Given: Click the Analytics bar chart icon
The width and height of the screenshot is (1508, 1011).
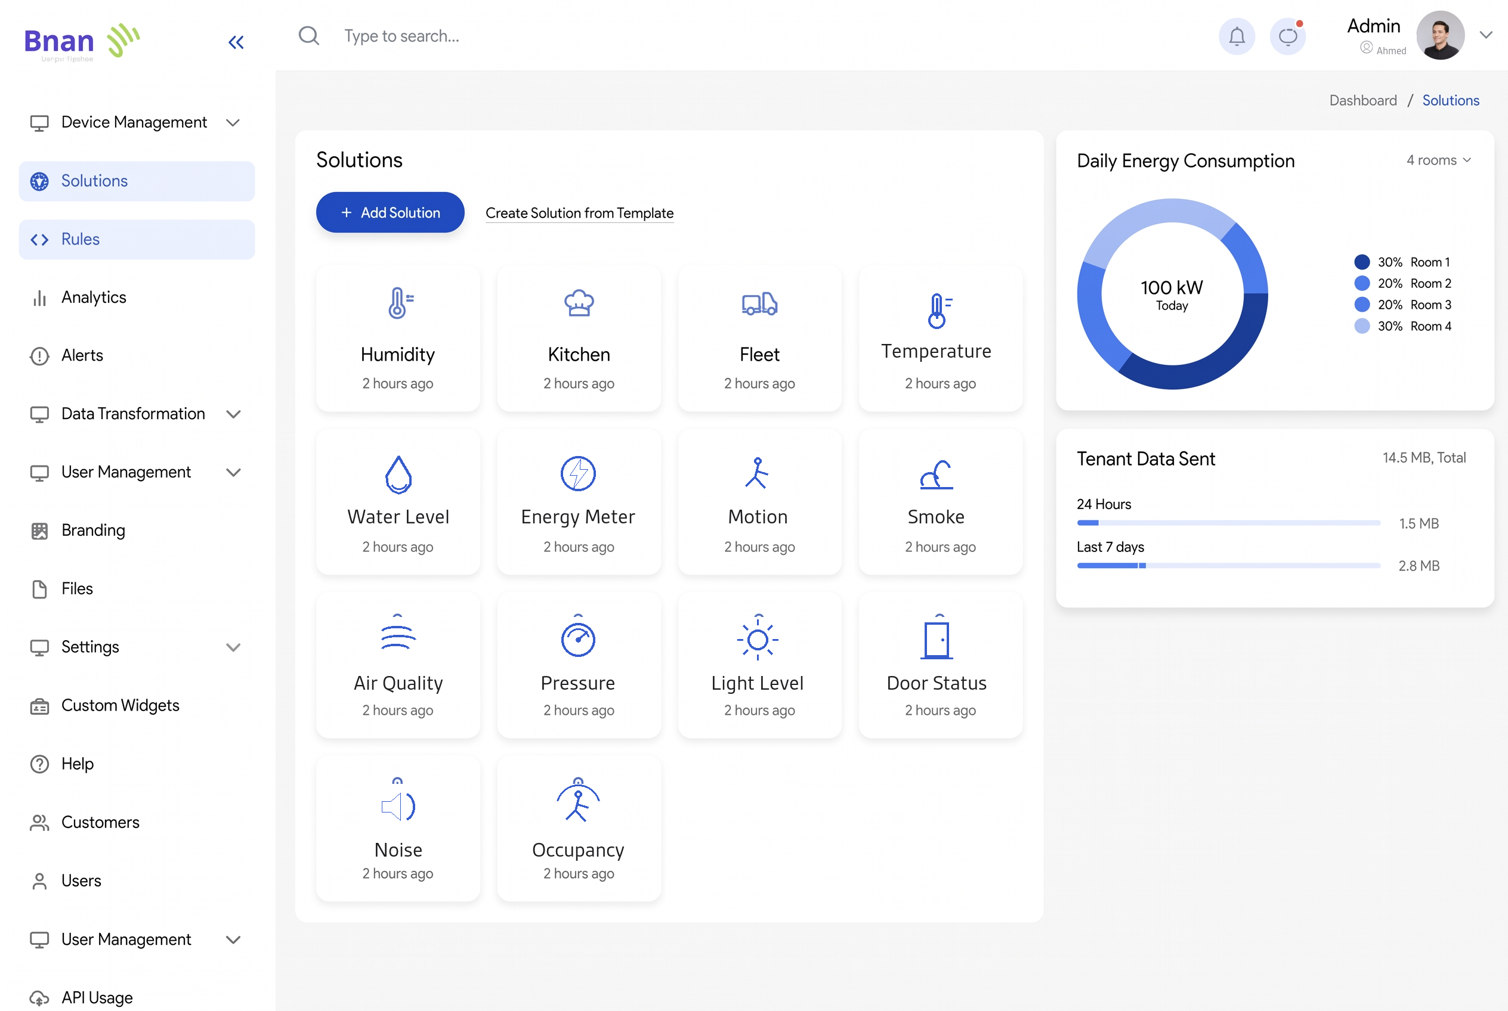Looking at the screenshot, I should [x=39, y=298].
